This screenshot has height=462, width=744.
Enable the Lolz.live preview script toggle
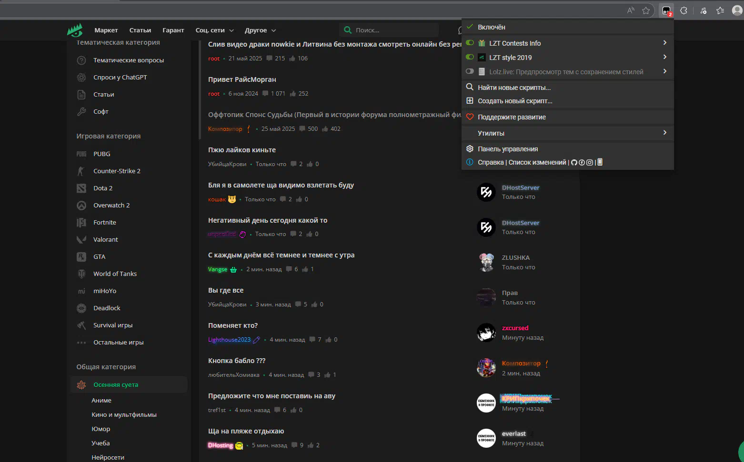(x=470, y=71)
